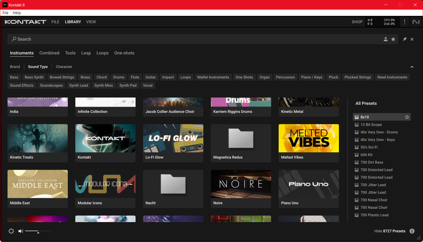Image resolution: width=423 pixels, height=242 pixels.
Task: Adjust the preview volume slider
Action: tap(38, 231)
